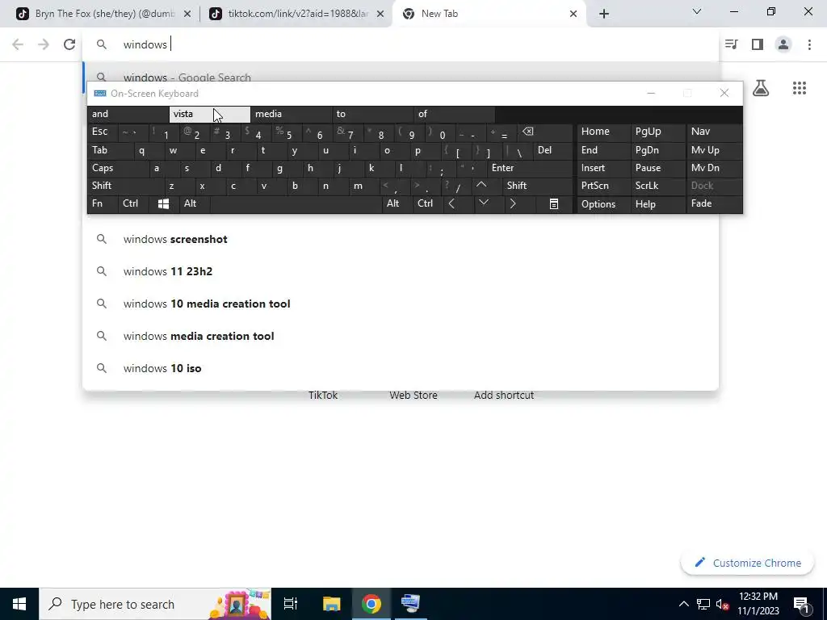This screenshot has width=827, height=620.
Task: Click the Chrome taskbar icon
Action: pos(372,604)
